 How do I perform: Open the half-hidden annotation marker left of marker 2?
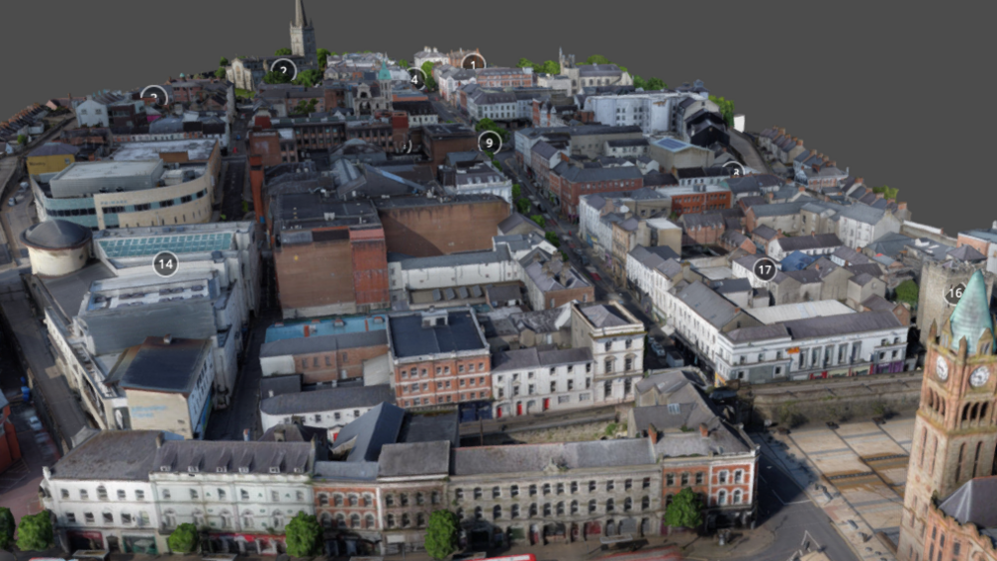click(154, 96)
